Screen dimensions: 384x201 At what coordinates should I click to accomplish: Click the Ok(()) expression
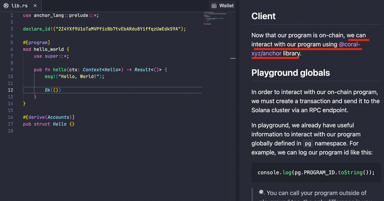[x=53, y=90]
